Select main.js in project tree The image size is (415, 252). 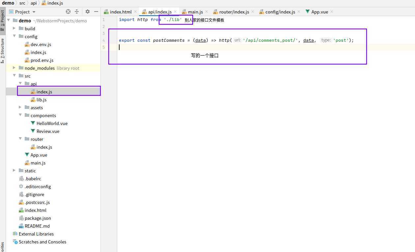coord(38,163)
